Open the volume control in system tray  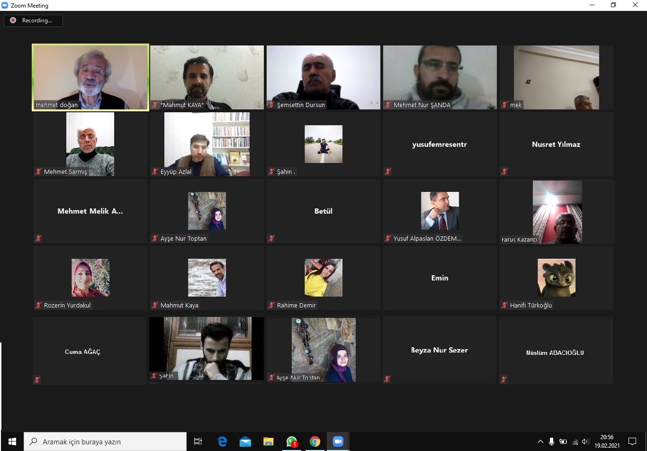585,442
